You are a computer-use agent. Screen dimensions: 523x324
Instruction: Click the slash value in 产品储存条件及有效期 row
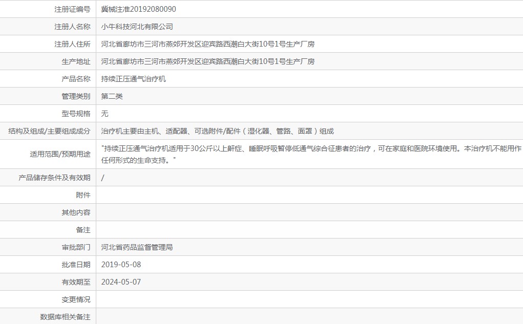coord(103,178)
